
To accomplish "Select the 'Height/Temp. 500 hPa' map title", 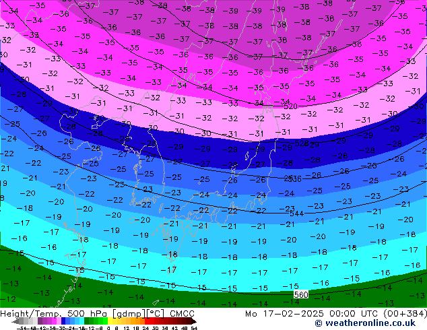I will [x=55, y=314].
